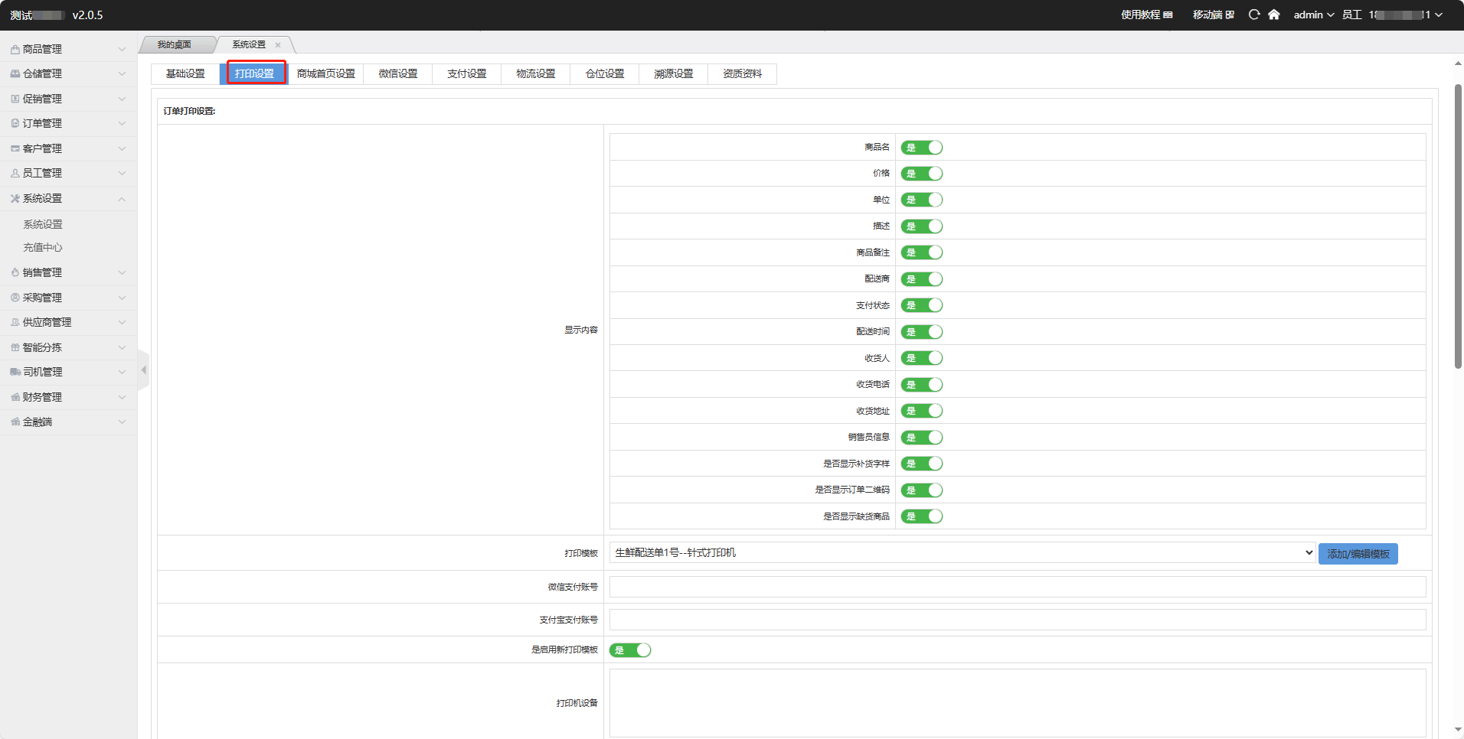Open the 移动端 QR code icon
This screenshot has height=739, width=1464.
click(x=1230, y=15)
